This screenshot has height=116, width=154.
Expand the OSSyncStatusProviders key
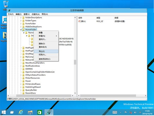21,75
